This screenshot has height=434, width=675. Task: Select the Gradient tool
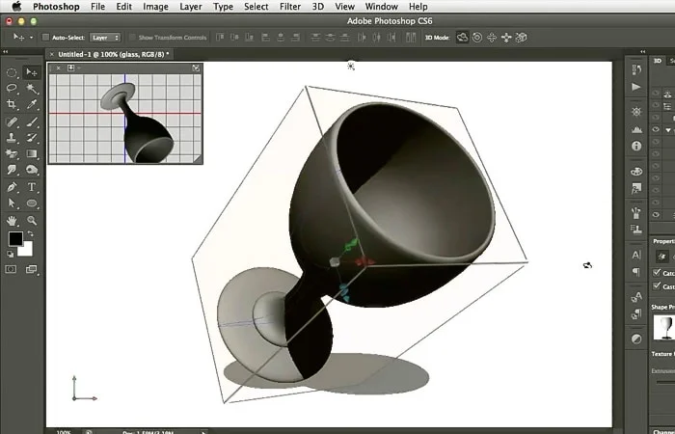pyautogui.click(x=32, y=153)
